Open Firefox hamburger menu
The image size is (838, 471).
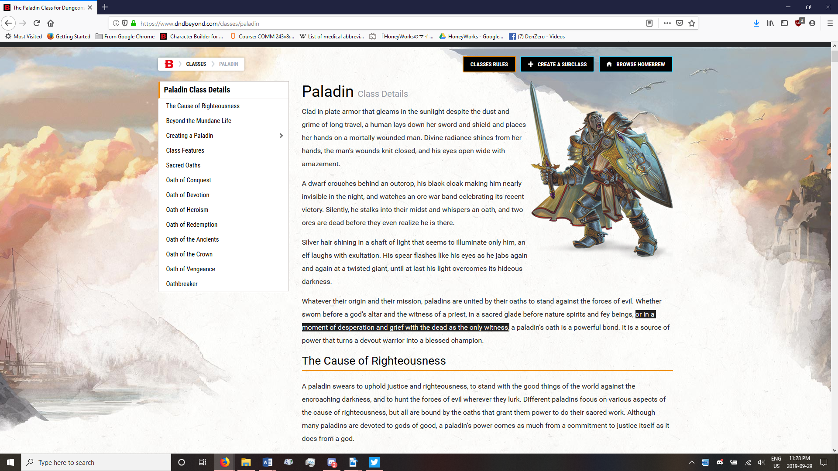[x=830, y=23]
